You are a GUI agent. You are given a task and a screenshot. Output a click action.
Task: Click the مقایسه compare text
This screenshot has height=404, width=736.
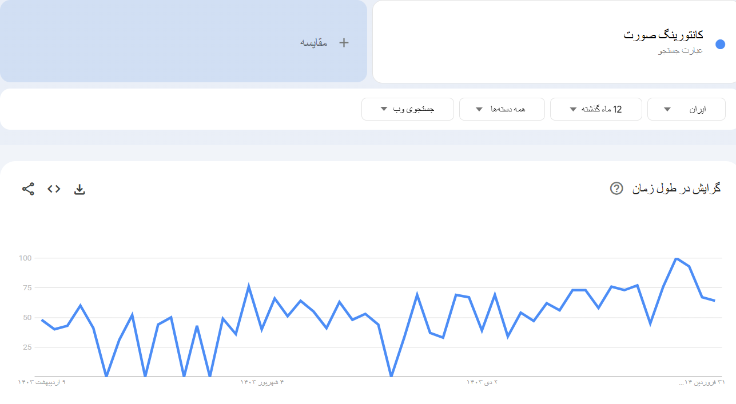(x=314, y=43)
